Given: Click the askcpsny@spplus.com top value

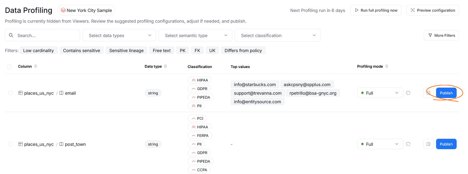Looking at the screenshot, I should 307,84.
